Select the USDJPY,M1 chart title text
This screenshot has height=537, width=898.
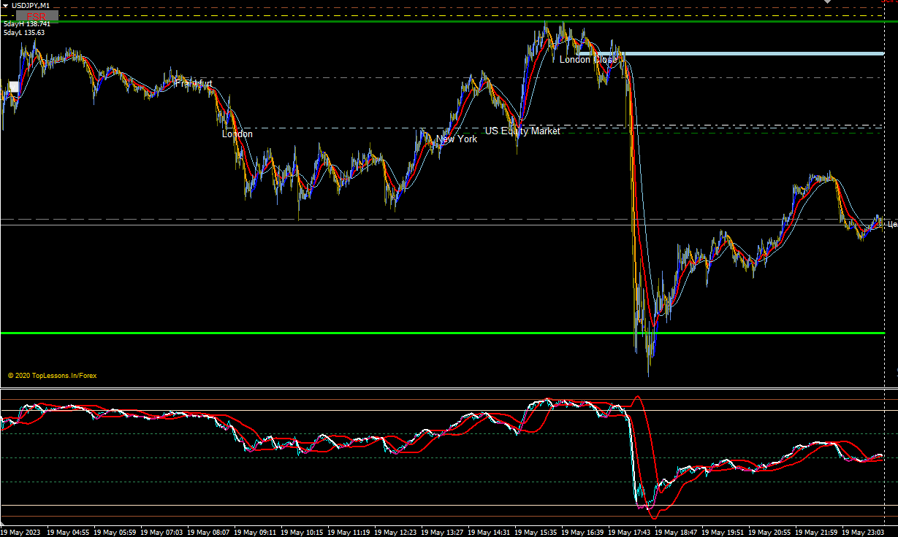click(x=31, y=5)
